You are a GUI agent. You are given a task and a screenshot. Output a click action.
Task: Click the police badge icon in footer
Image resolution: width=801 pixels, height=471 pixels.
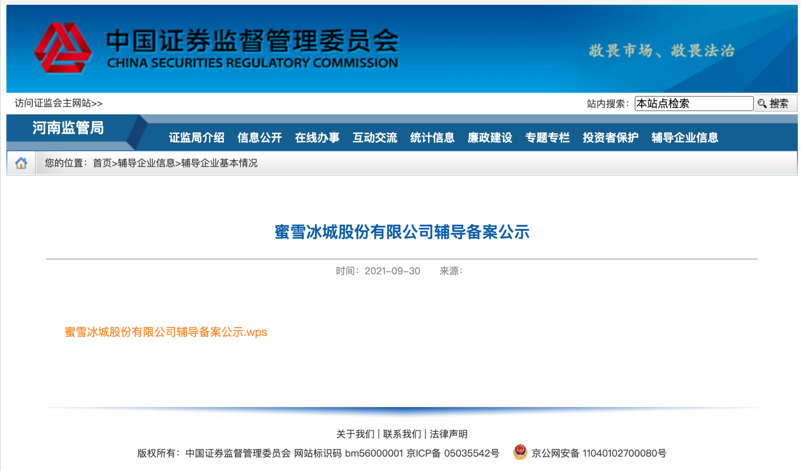click(520, 452)
